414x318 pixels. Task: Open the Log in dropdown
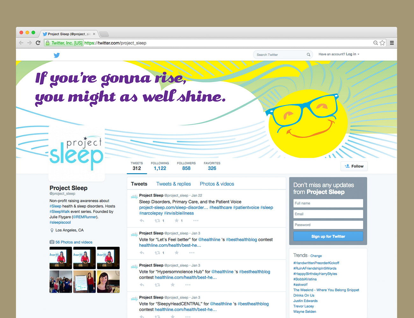(x=353, y=54)
